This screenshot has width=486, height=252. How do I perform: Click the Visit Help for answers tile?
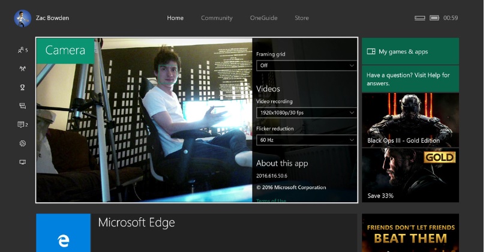[x=410, y=79]
